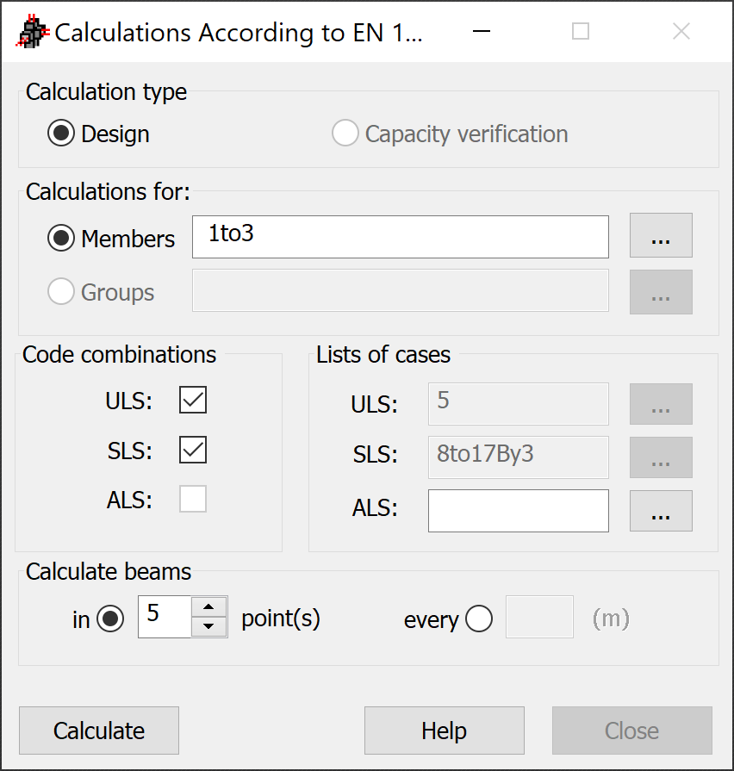
Task: Open member selection browse (...) button
Action: (x=661, y=238)
